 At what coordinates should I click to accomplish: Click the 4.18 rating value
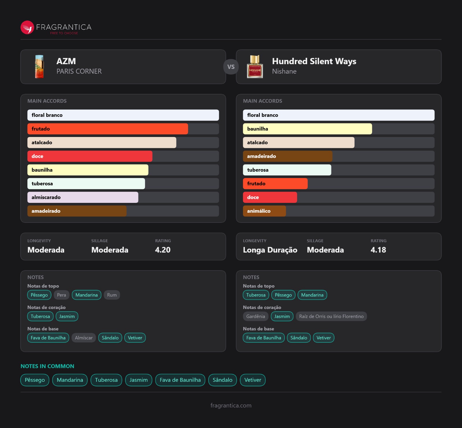coord(378,250)
